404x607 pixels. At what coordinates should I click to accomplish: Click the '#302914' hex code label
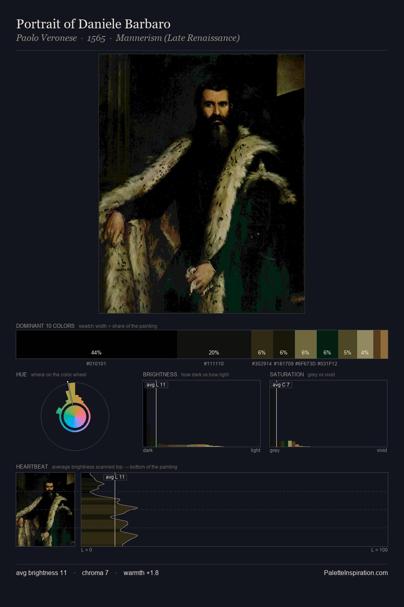pos(262,363)
